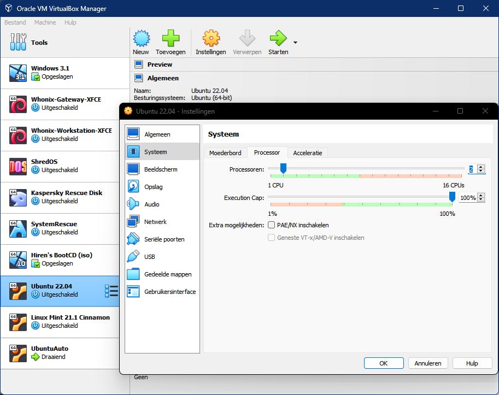Switch to the Processor tab
The image size is (499, 395).
pyautogui.click(x=267, y=152)
